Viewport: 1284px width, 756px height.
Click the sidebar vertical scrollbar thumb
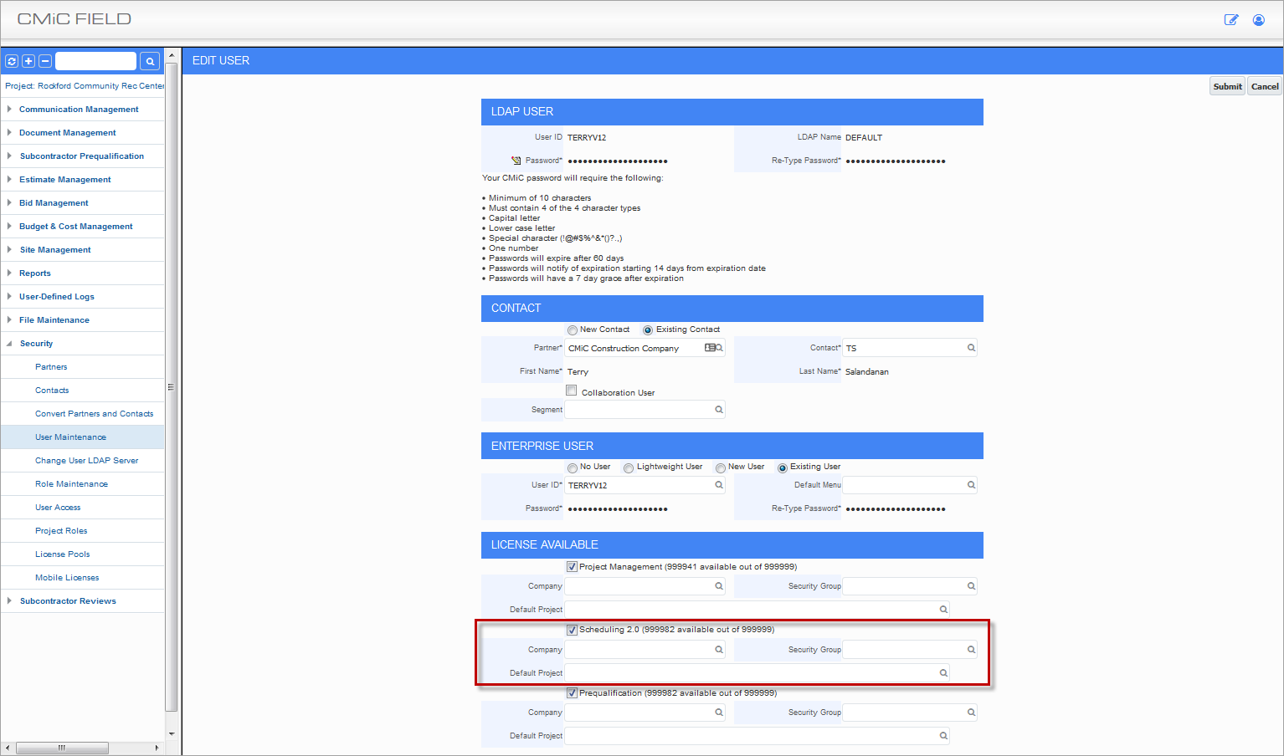(x=172, y=387)
